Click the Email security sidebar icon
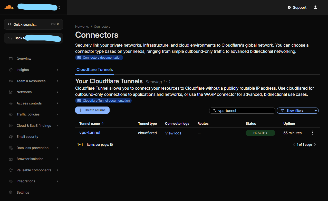328x201 pixels. point(11,137)
